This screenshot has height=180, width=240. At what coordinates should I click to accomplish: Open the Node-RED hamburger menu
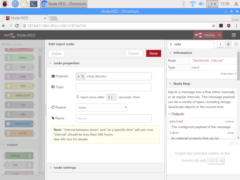tap(234, 35)
